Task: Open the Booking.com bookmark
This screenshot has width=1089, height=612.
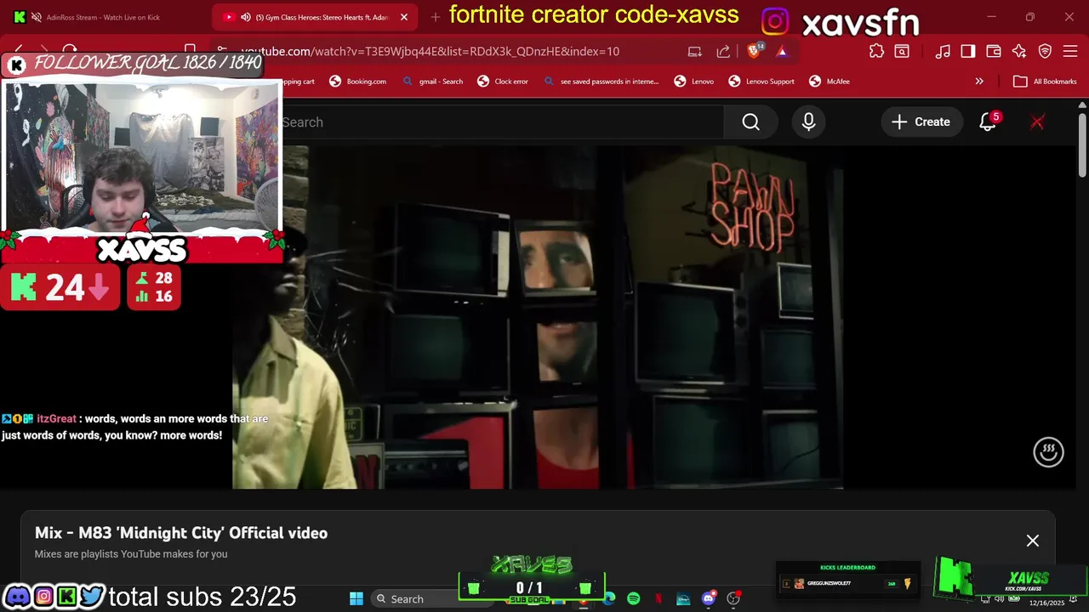Action: click(x=357, y=82)
